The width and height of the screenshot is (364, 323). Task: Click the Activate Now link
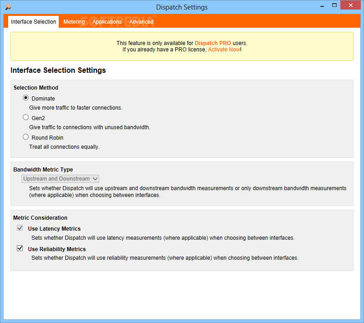[224, 50]
